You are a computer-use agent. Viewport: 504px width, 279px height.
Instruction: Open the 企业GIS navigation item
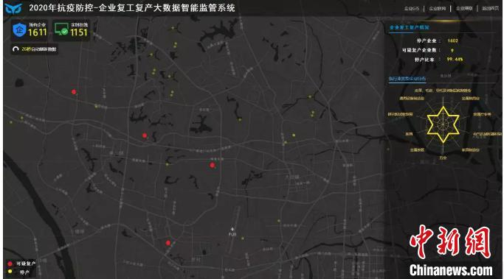pos(412,8)
